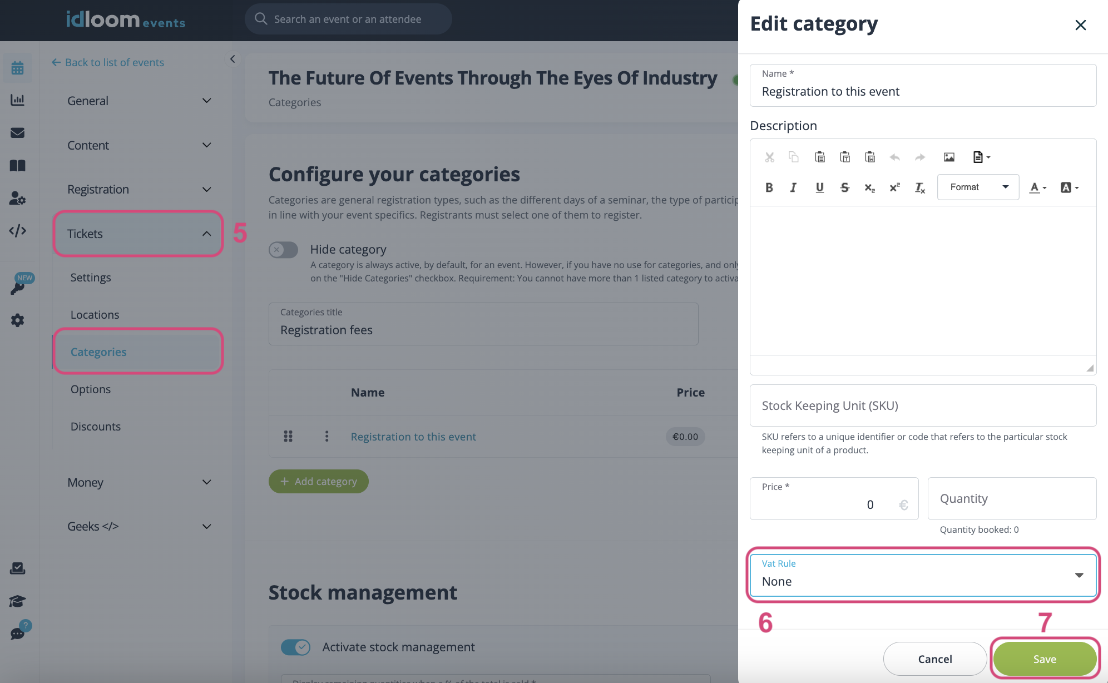1108x683 pixels.
Task: Click the Strikethrough formatting icon
Action: point(844,186)
